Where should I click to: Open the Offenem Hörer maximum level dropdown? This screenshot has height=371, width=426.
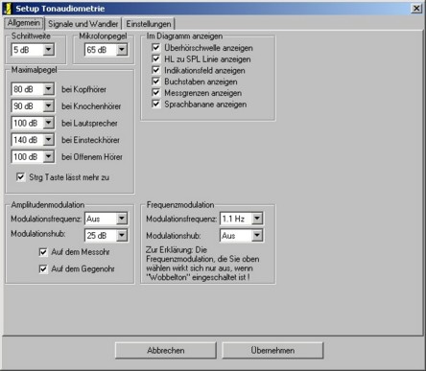(49, 157)
